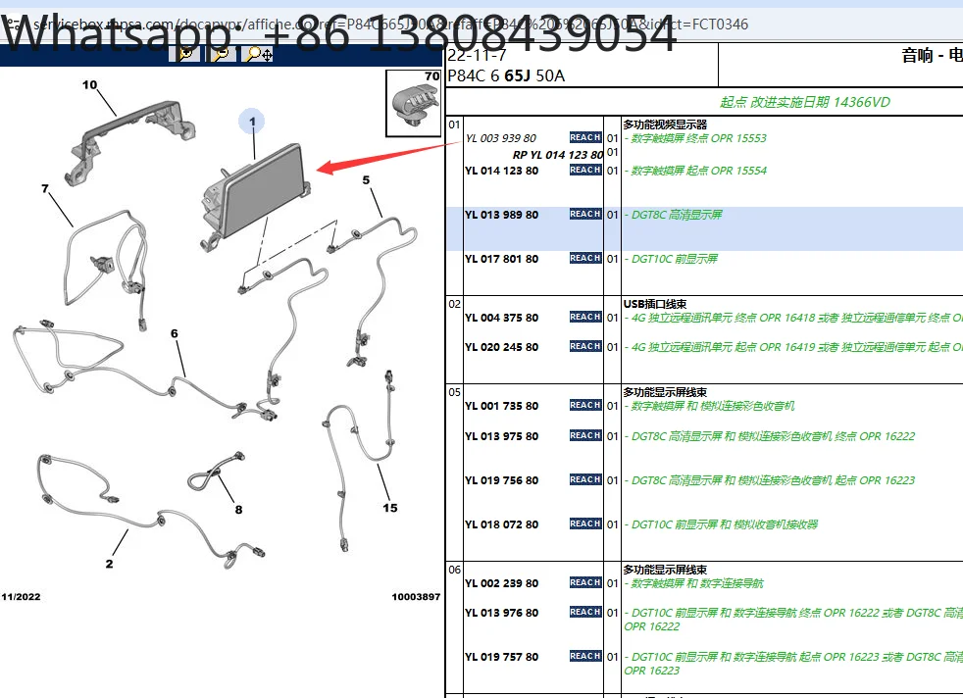
Task: Open REACH badge for YL 019 757 80
Action: pyautogui.click(x=584, y=656)
